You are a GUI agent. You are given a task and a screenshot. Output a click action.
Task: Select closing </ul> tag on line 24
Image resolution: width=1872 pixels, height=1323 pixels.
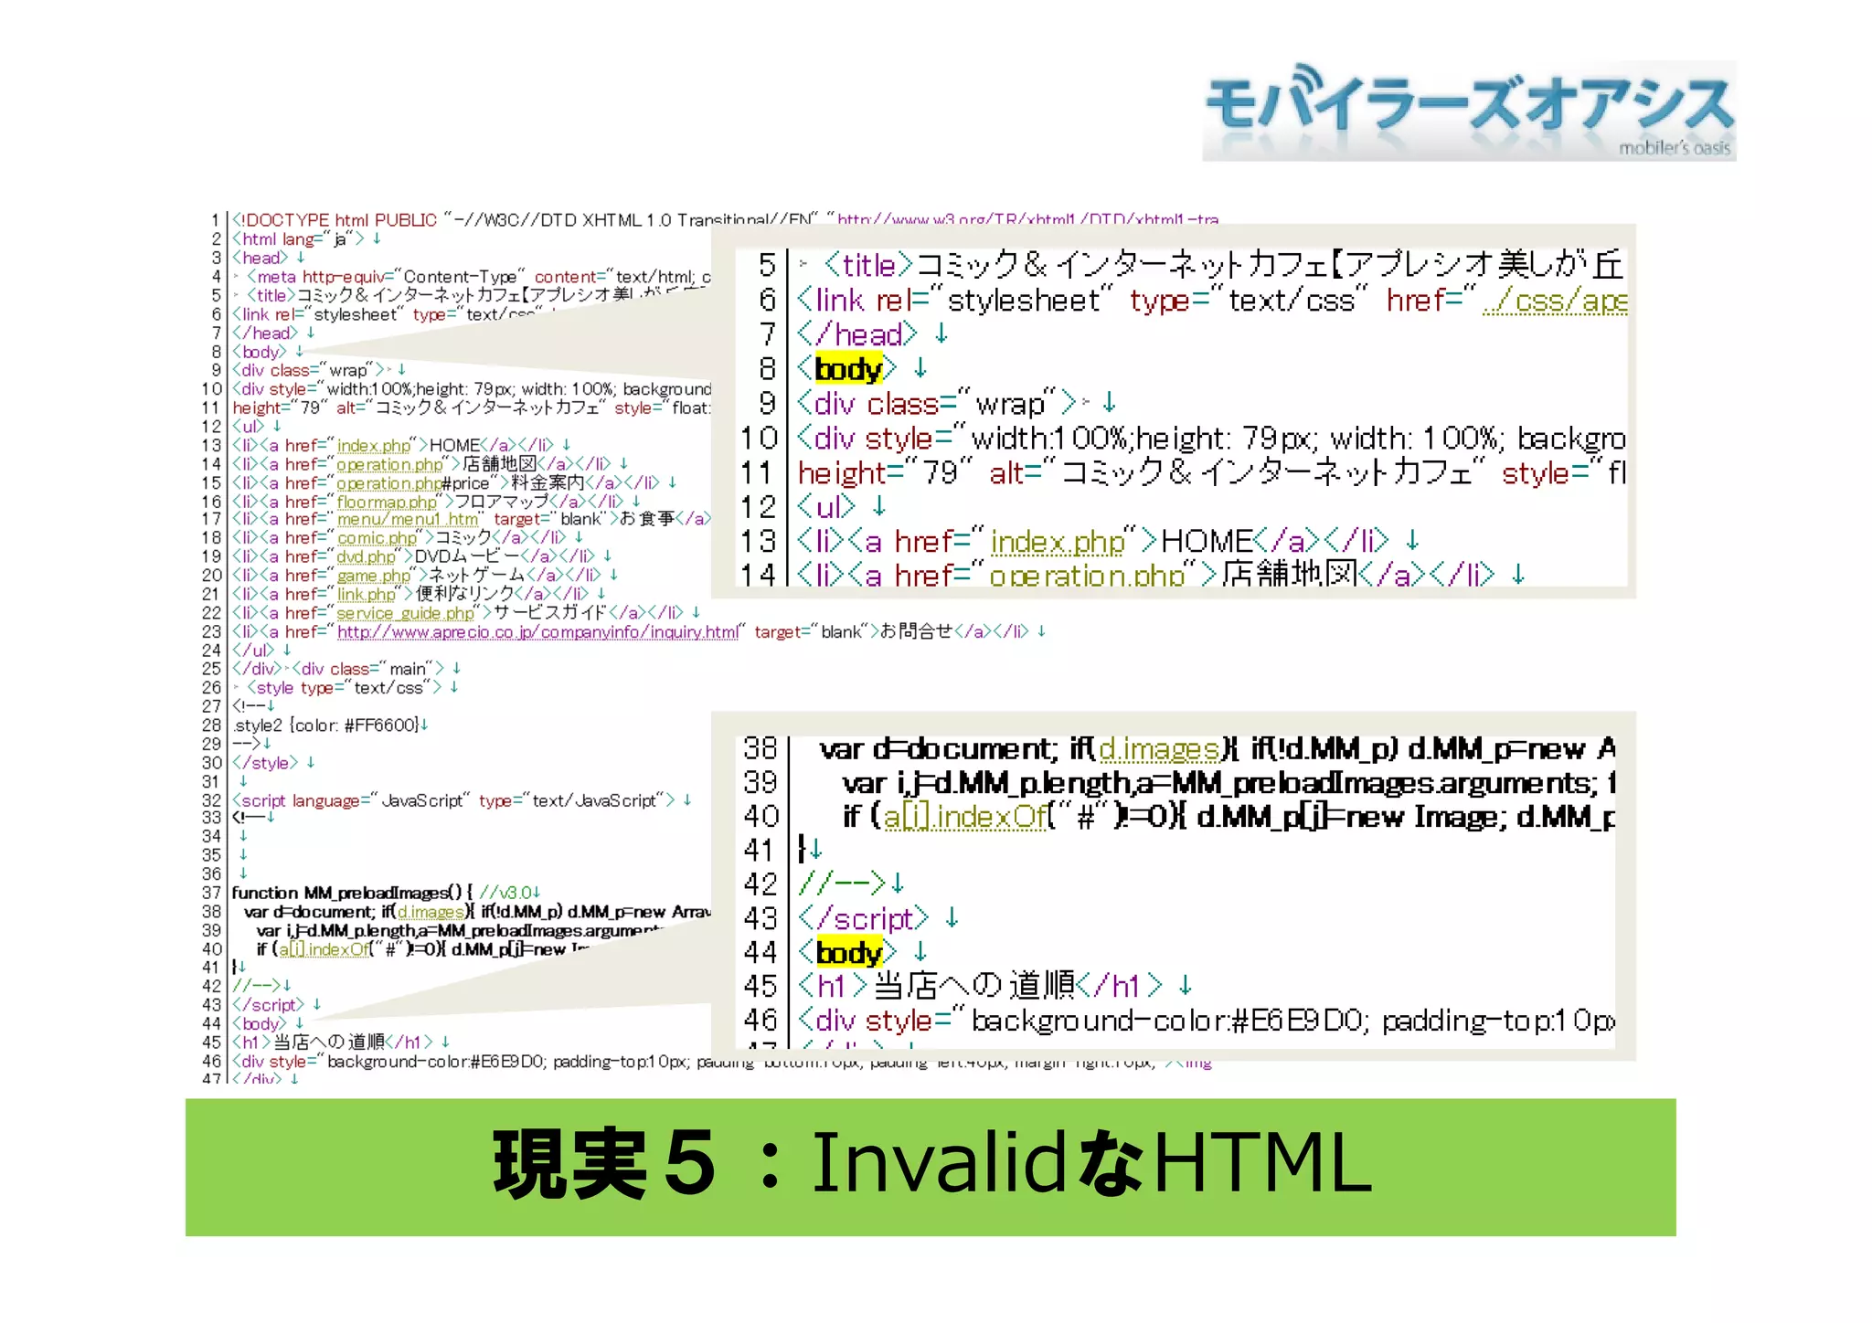coord(253,651)
